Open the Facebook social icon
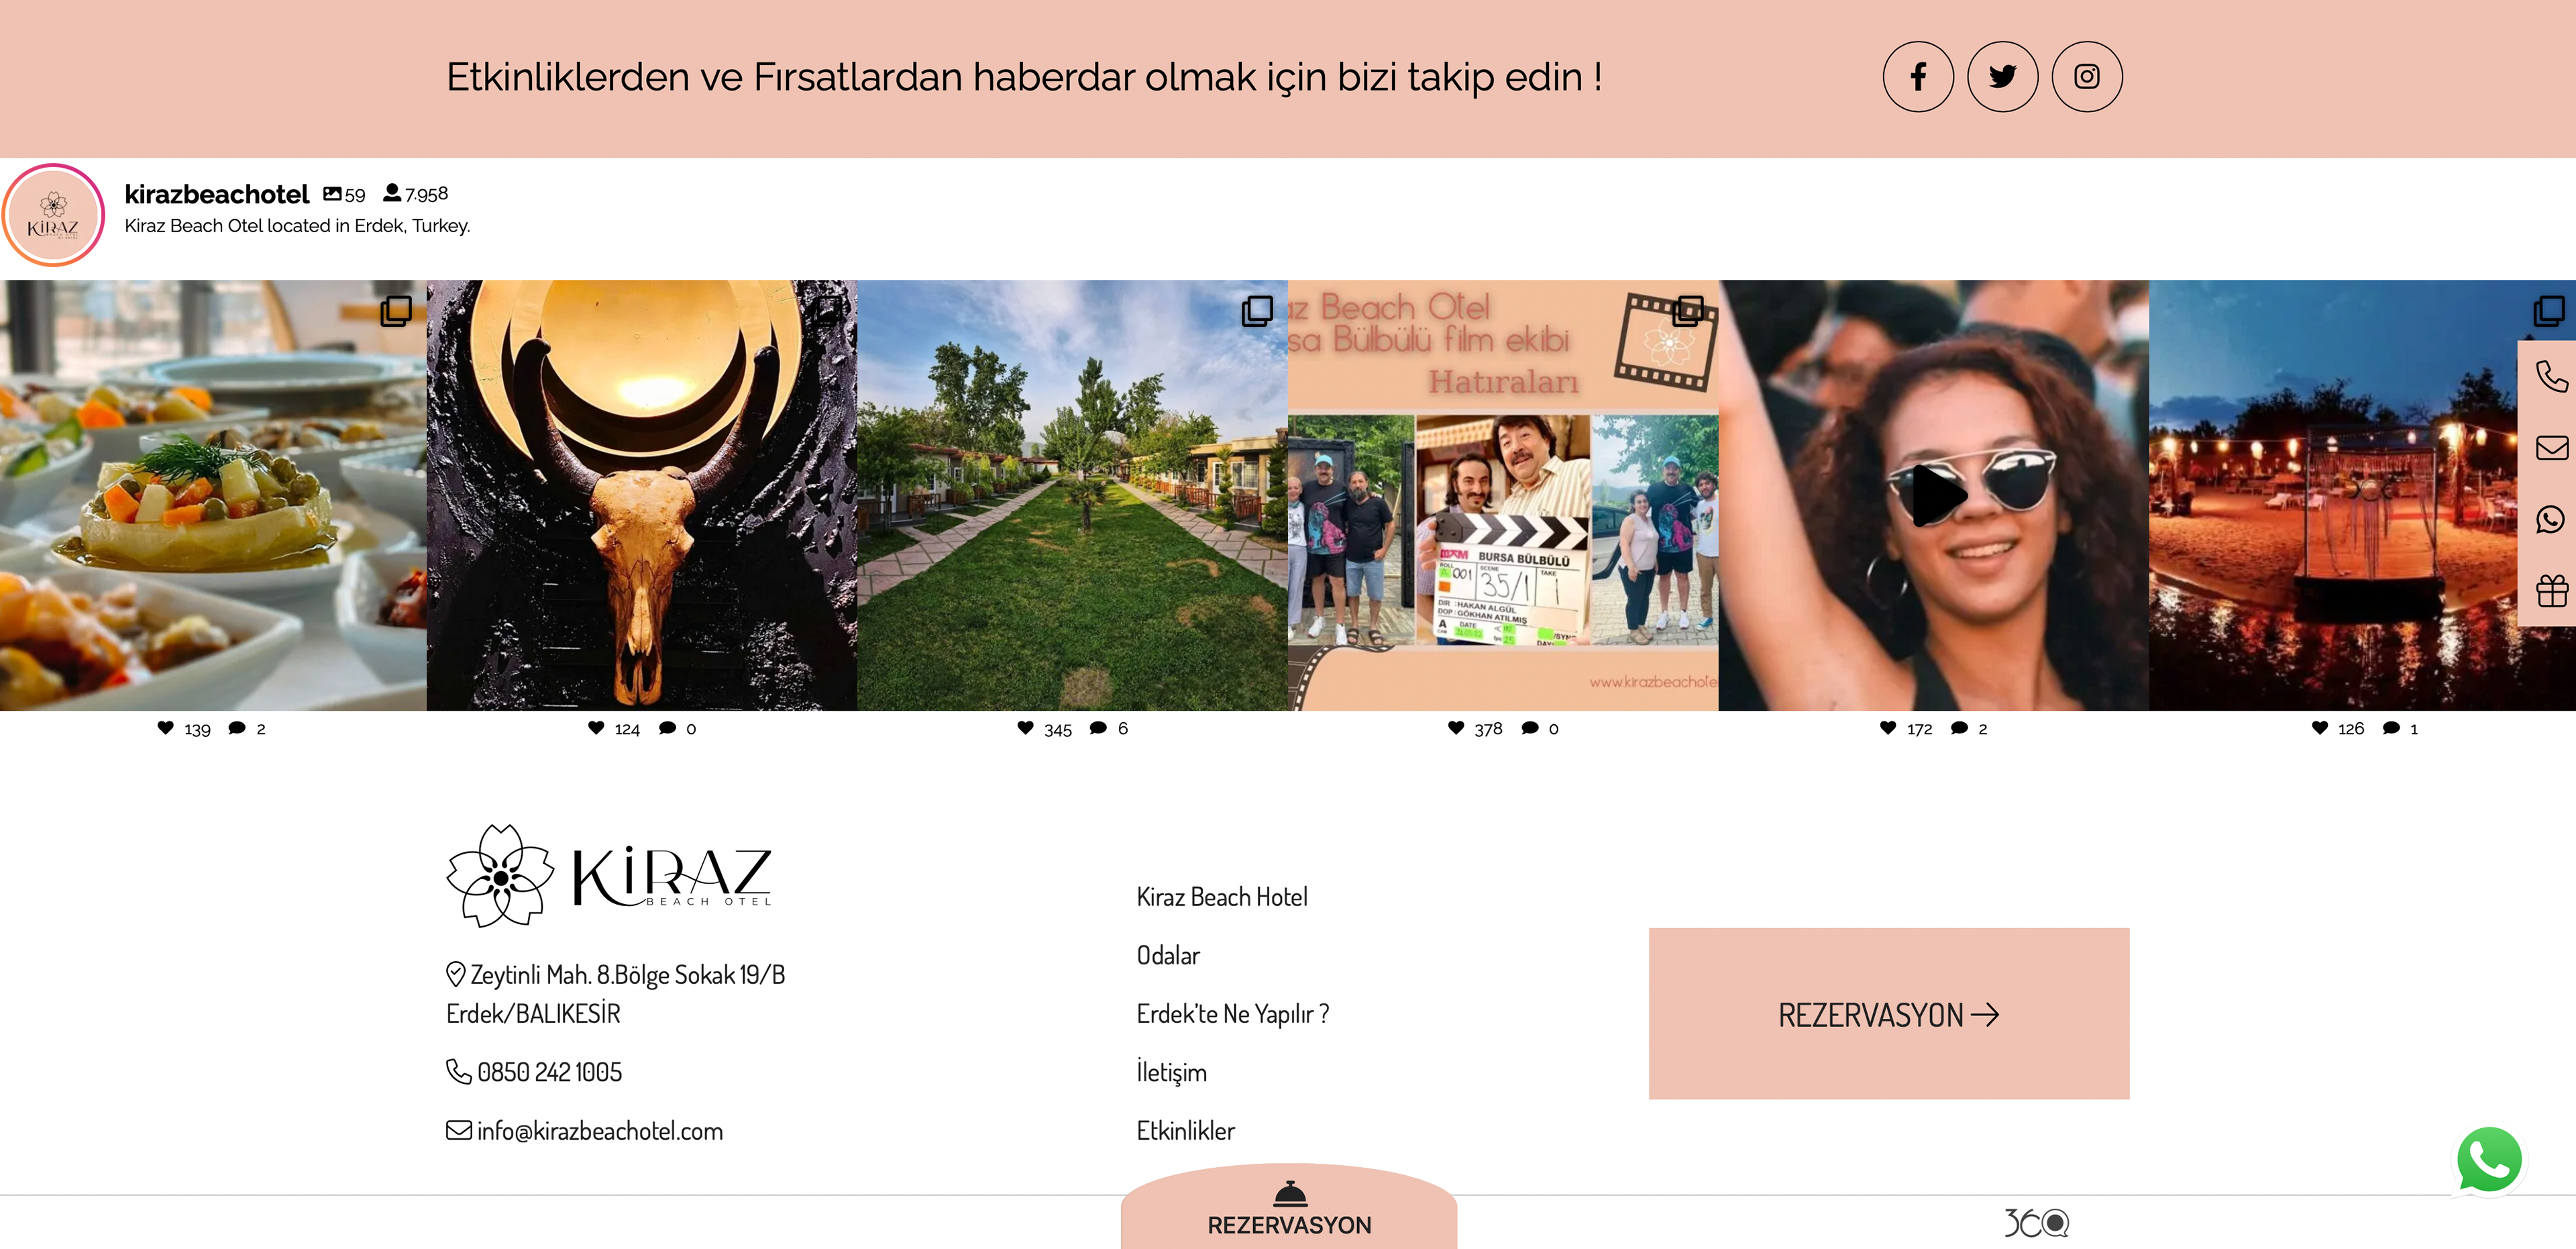 (x=1918, y=76)
